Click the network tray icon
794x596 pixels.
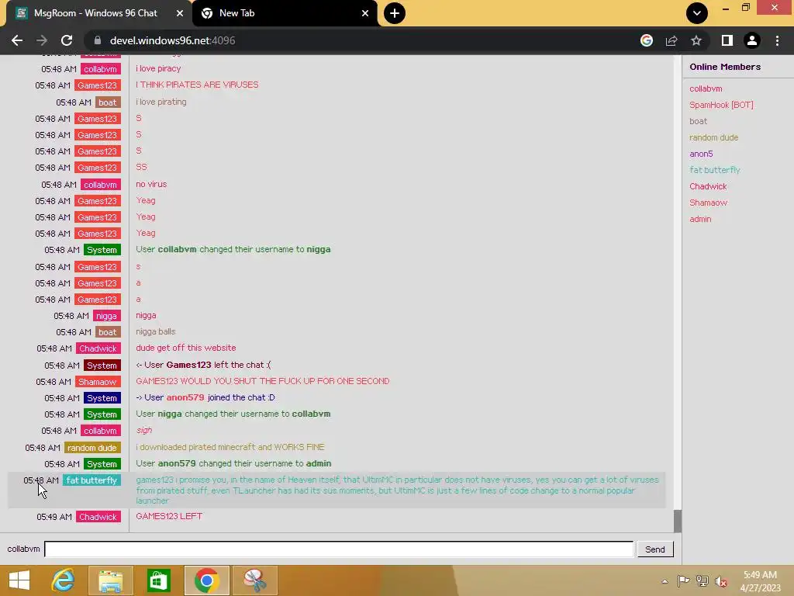(x=702, y=581)
